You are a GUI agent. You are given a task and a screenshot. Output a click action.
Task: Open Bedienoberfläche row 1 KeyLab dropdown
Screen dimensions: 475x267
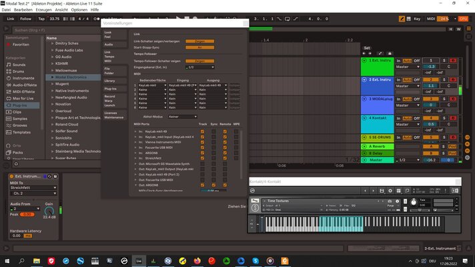(x=152, y=85)
